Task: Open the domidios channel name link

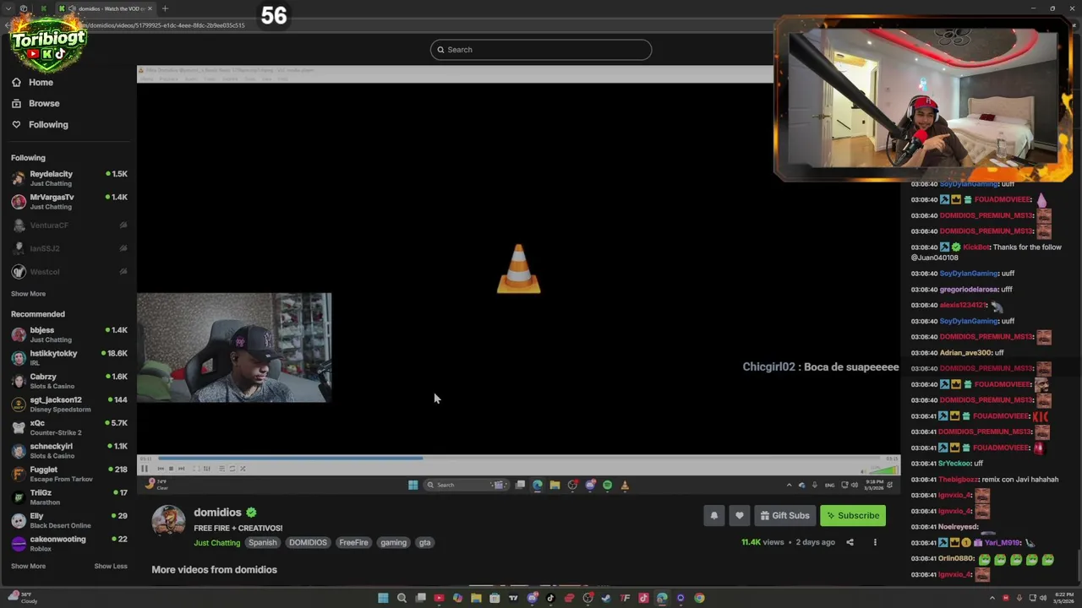Action: coord(217,513)
